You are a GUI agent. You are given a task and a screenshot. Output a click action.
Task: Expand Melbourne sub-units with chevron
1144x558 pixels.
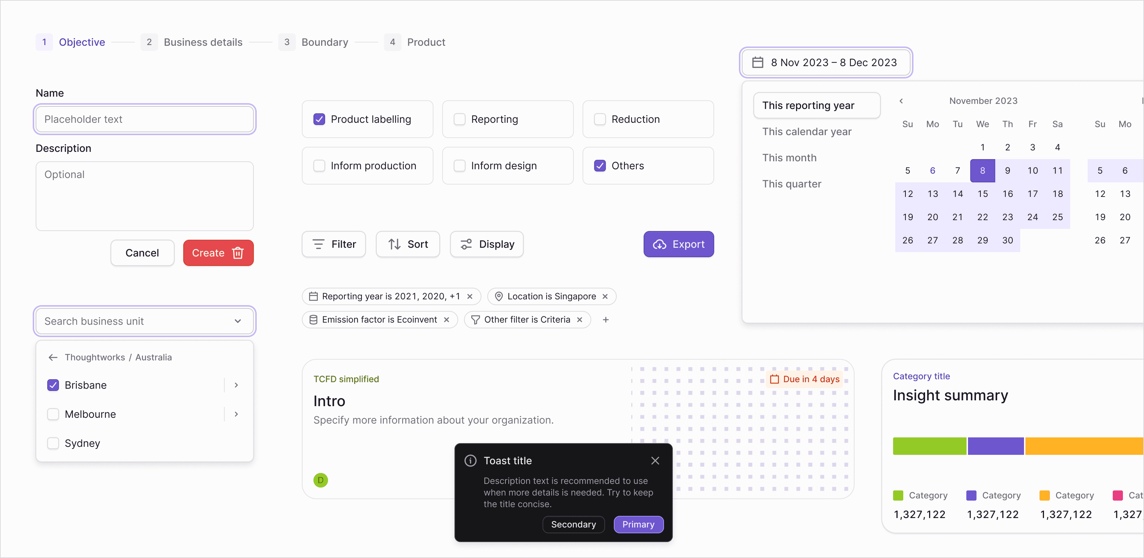coord(236,414)
